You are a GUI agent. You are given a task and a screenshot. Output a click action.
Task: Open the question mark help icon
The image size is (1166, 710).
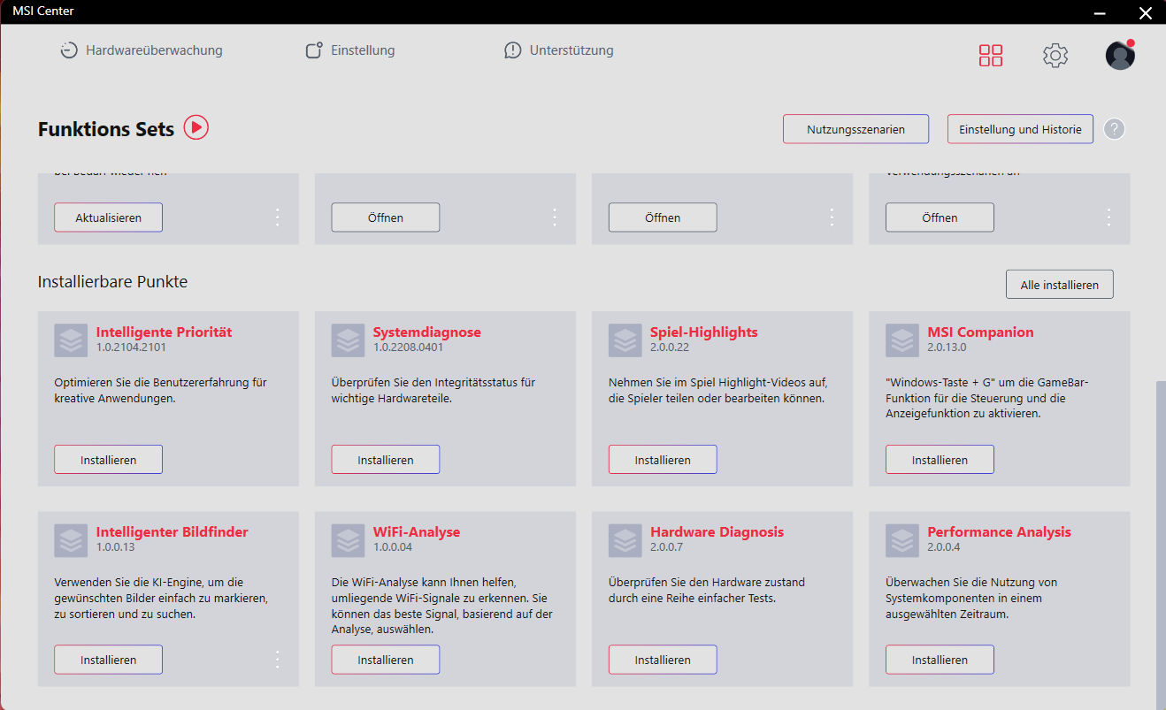pyautogui.click(x=1115, y=129)
